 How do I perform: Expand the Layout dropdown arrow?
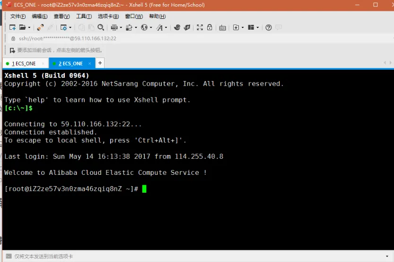pyautogui.click(x=258, y=27)
